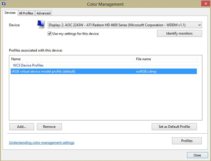Click Set as Default Profile button

click(174, 127)
